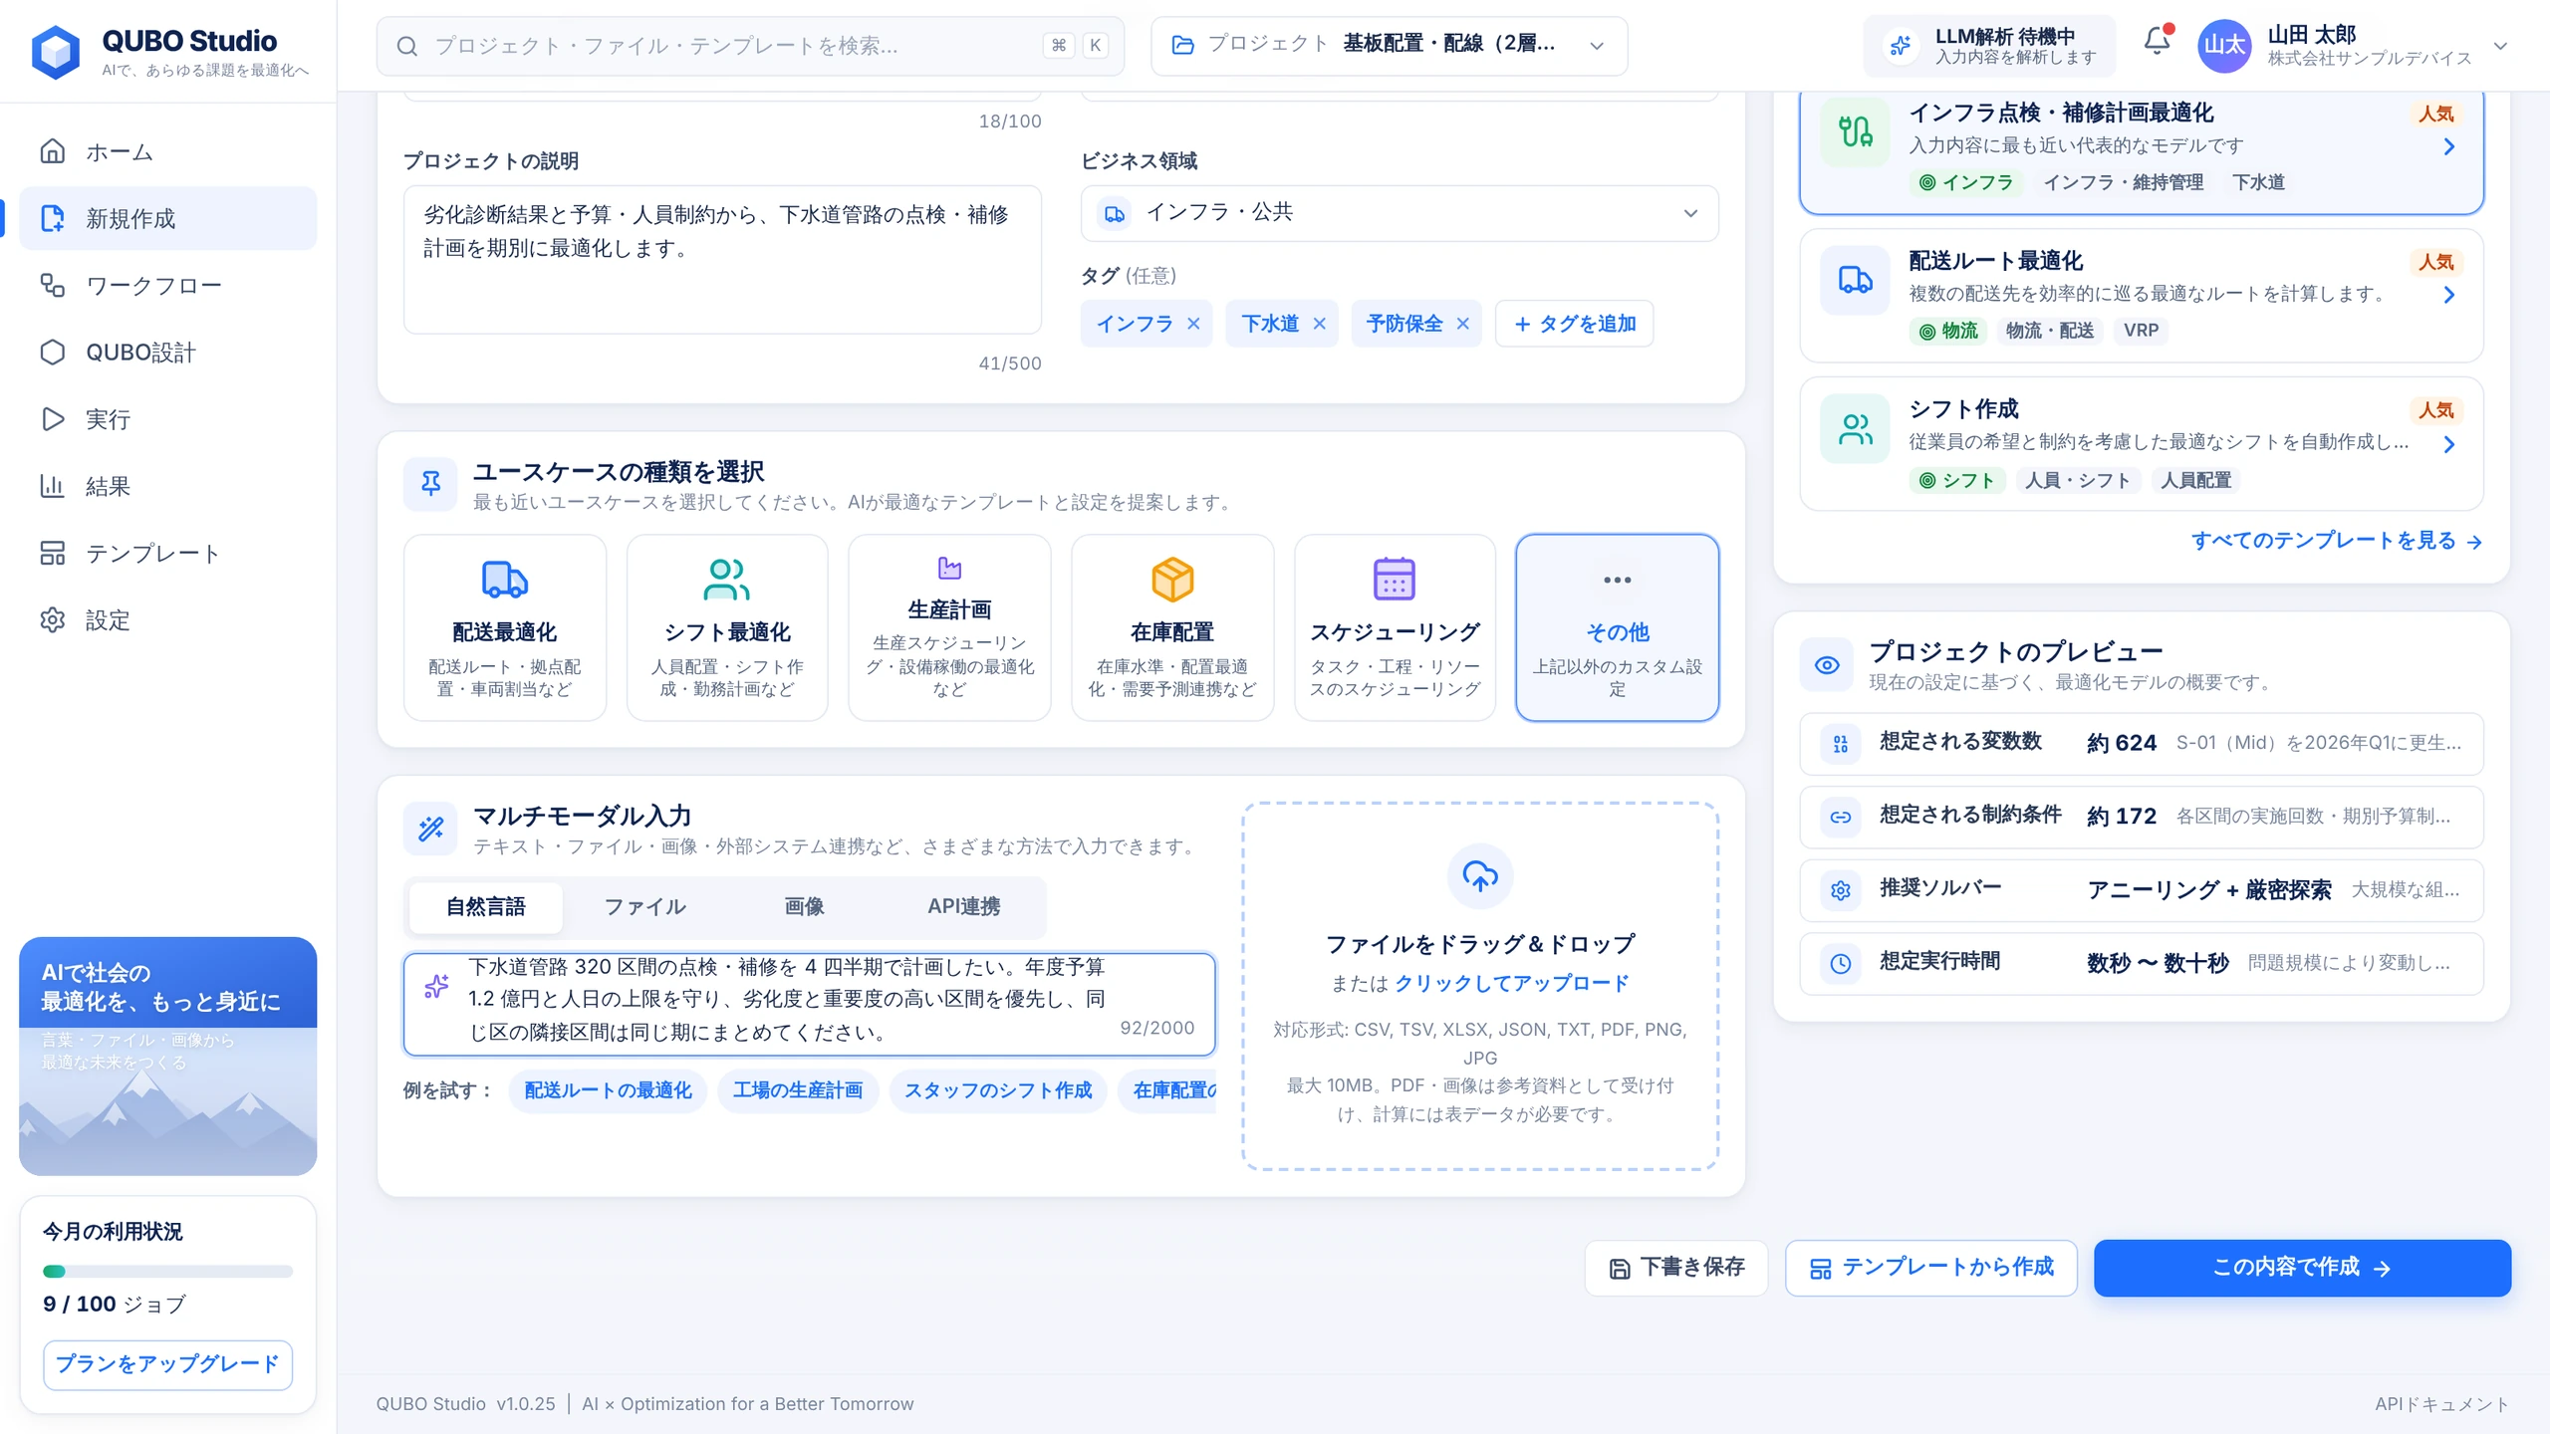2550x1434 pixels.
Task: Click テンプレートから作成 button
Action: coord(1930,1268)
